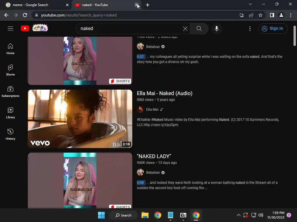Open Bebahan channel under NAKED LADY
This screenshot has width=297, height=222.
153,173
